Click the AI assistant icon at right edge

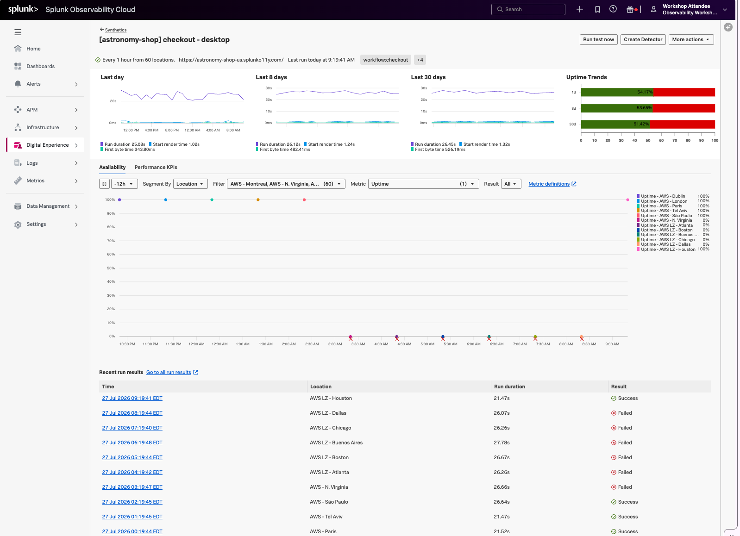point(728,27)
